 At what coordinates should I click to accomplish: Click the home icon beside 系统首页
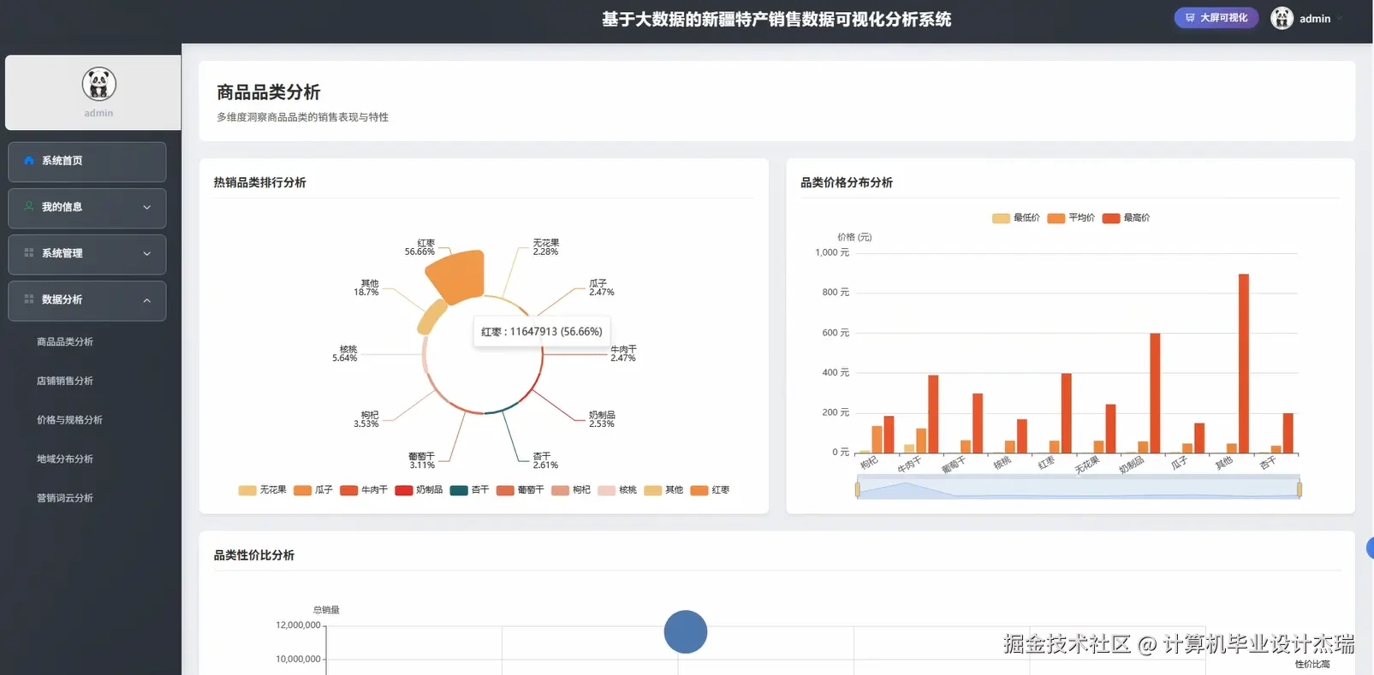tap(29, 161)
